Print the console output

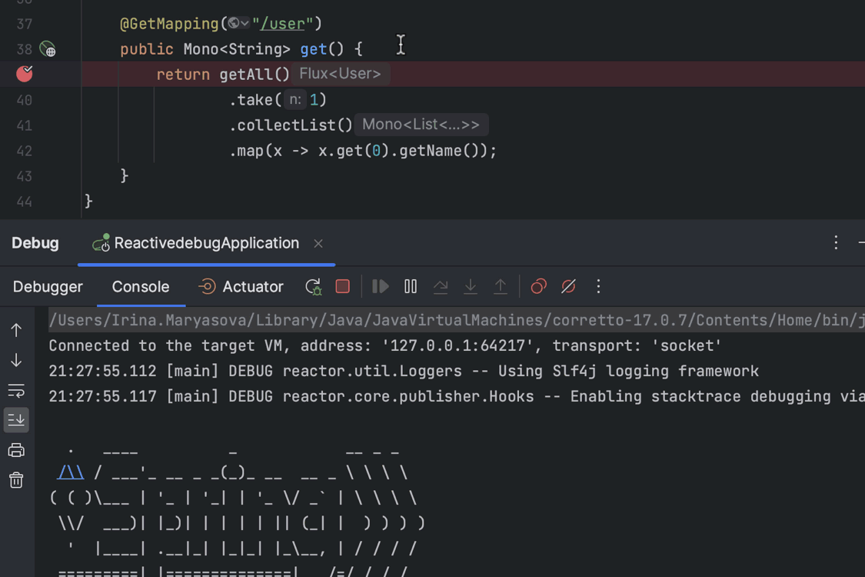[x=16, y=451]
